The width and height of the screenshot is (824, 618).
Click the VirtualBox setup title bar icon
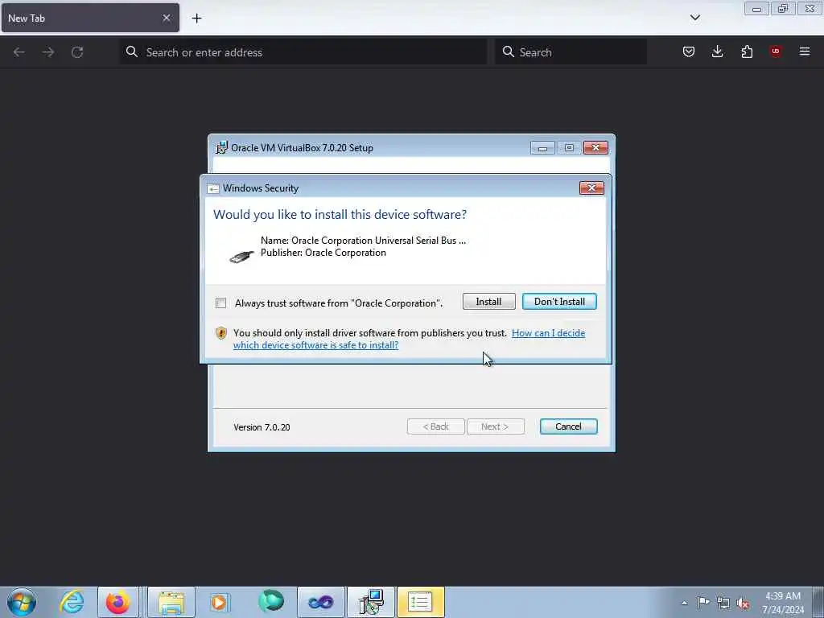click(x=222, y=148)
